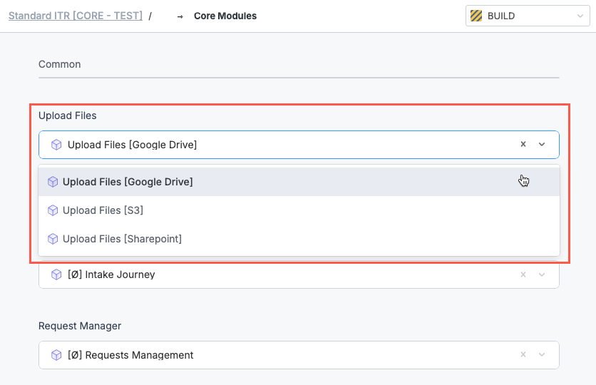Clear the Intake Journey selection

coord(523,274)
